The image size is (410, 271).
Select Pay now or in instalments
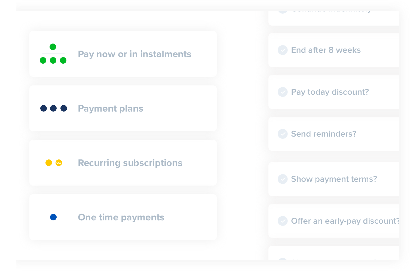point(134,54)
